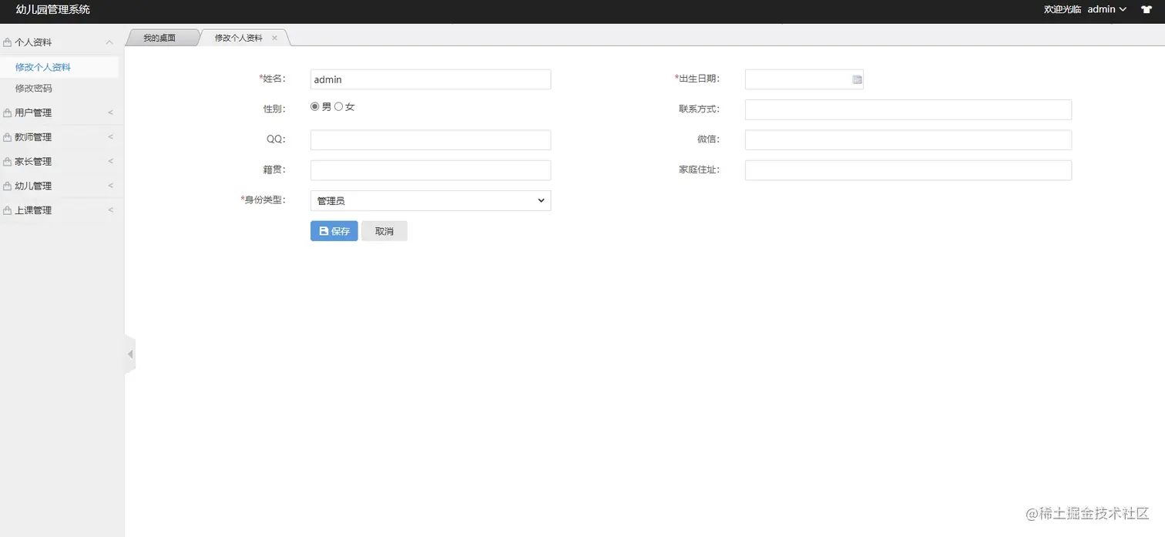Viewport: 1165px width, 537px height.
Task: Focus the 出生日期 date field
Action: [x=804, y=79]
